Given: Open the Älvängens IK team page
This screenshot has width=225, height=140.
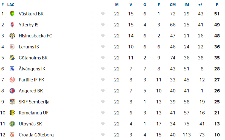Looking at the screenshot, I should 32,69.
